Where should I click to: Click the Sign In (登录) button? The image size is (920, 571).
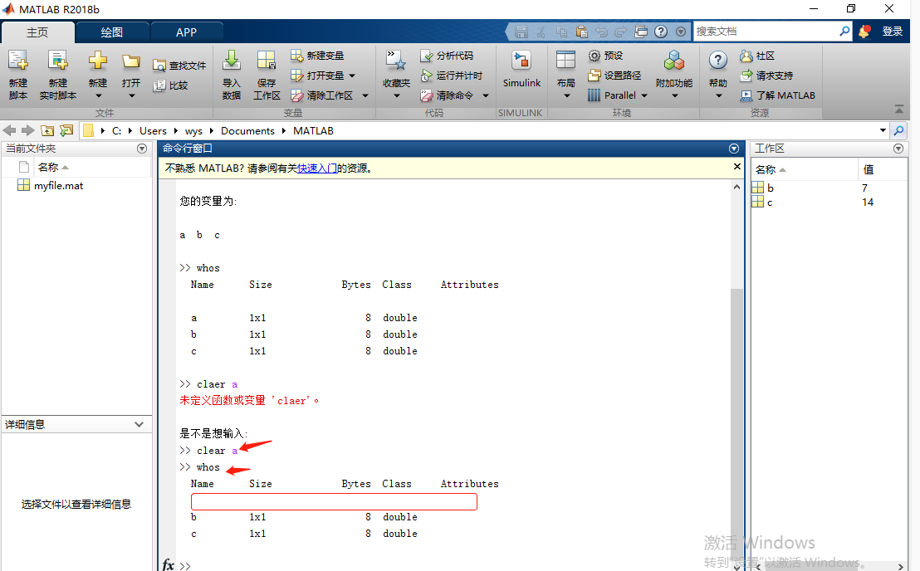[893, 31]
